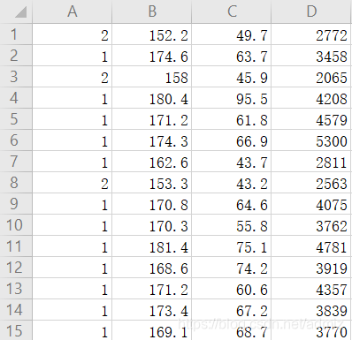The image size is (352, 340).
Task: Click cell containing 4208
Action: tap(311, 98)
